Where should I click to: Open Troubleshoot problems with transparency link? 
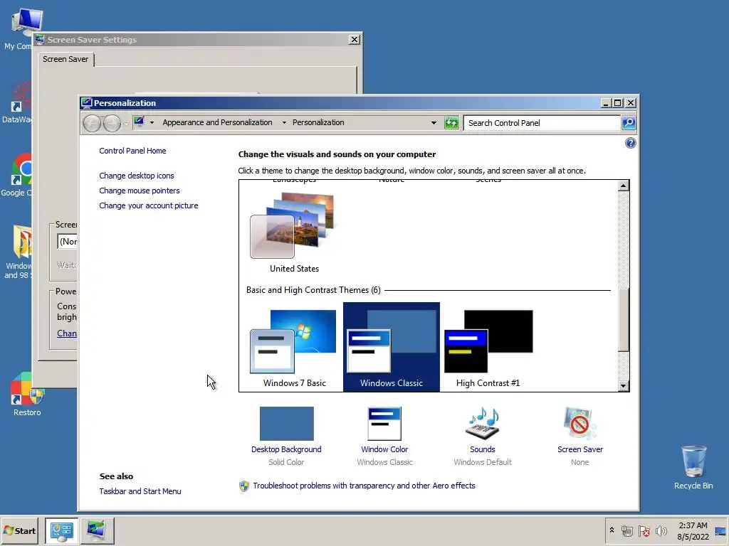tap(364, 486)
